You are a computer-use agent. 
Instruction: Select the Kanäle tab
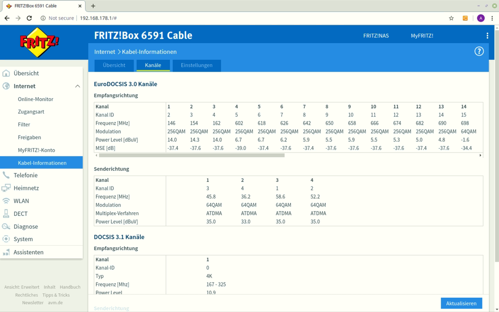coord(153,65)
